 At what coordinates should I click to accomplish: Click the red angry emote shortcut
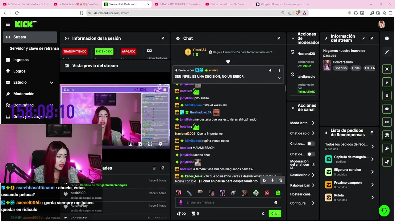click(267, 193)
